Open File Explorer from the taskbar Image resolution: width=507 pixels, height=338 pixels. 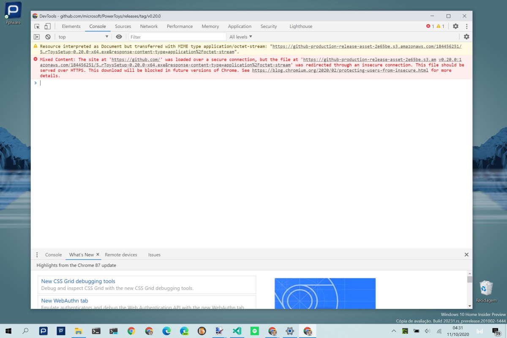(x=78, y=331)
